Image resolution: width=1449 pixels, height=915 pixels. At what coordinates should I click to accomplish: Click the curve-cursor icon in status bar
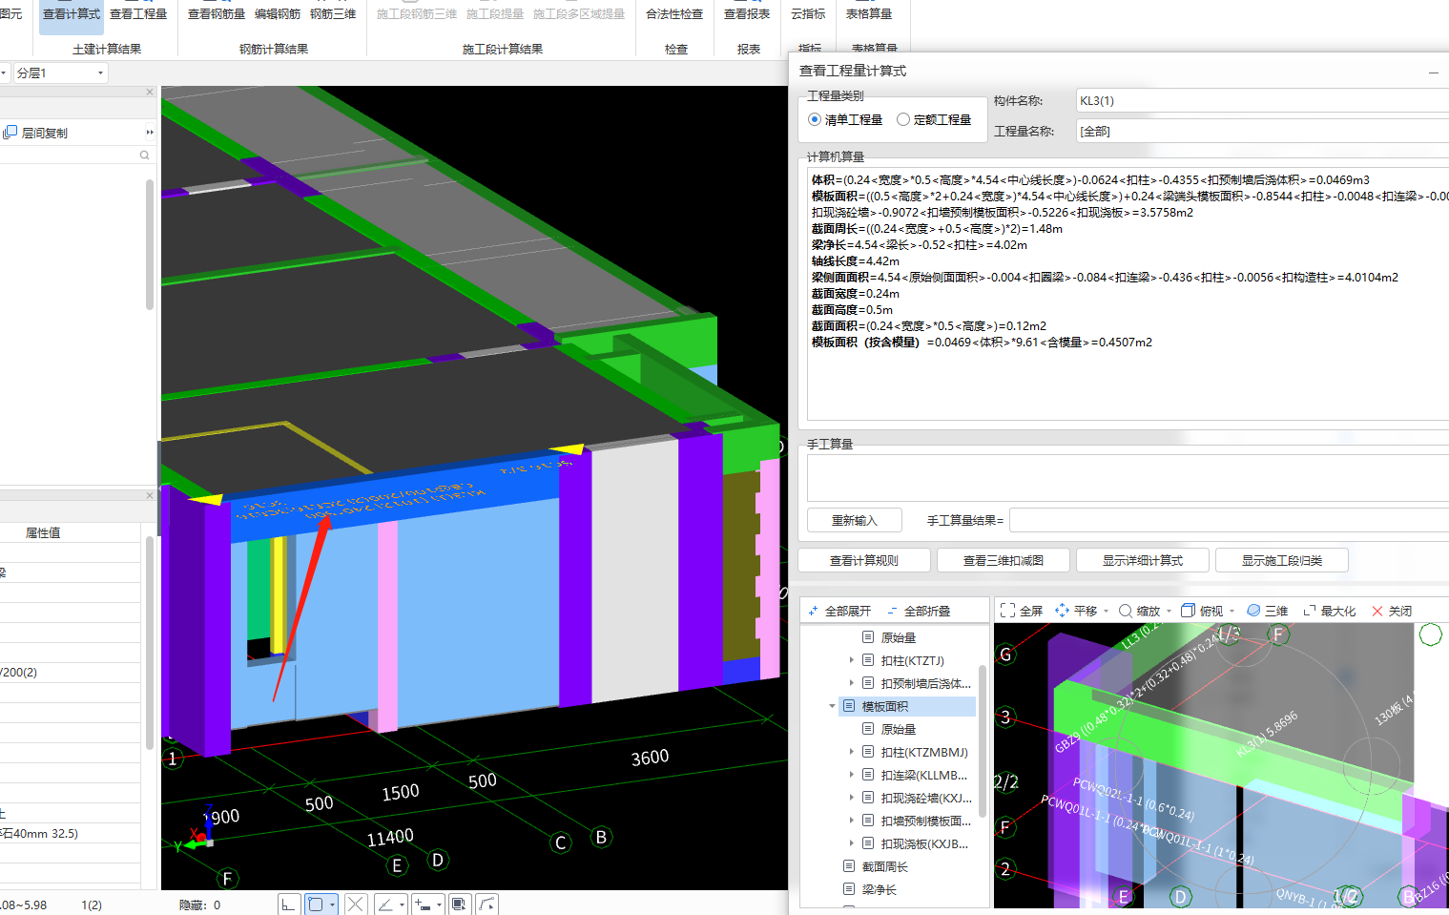486,904
